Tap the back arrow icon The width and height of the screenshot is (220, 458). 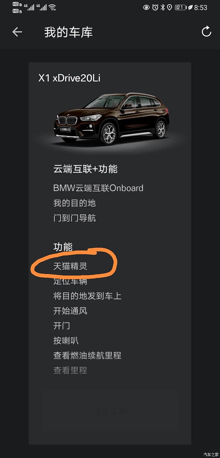[x=17, y=32]
